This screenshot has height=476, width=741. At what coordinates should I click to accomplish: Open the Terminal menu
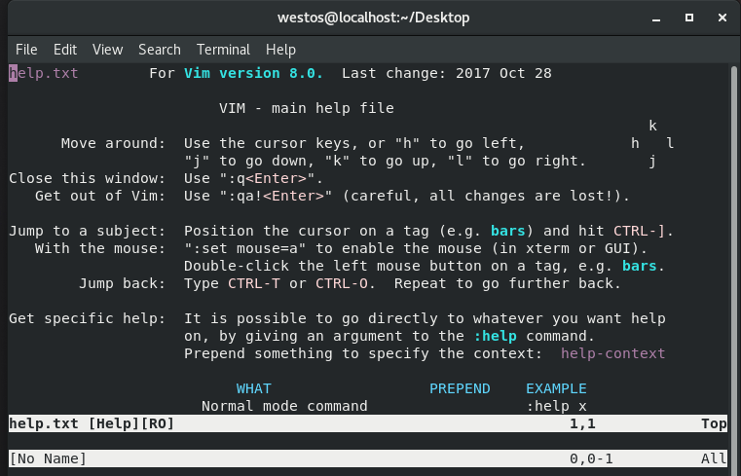[223, 50]
